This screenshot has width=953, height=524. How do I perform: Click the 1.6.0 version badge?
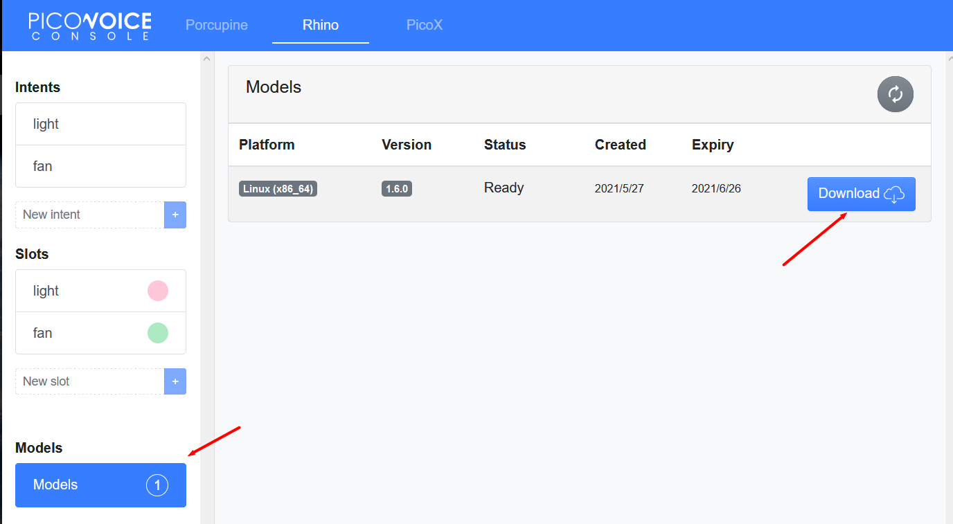tap(397, 189)
